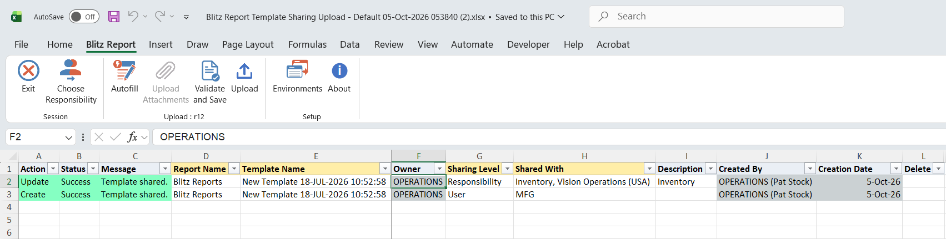Click the Search input box
The image size is (946, 239).
pos(717,17)
